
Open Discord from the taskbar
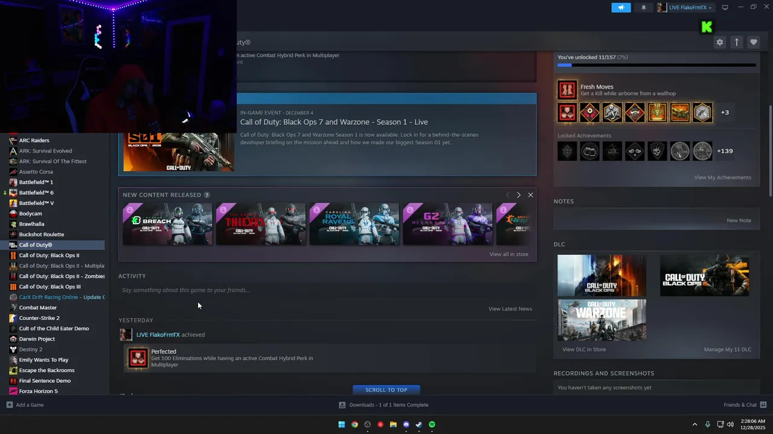point(406,424)
